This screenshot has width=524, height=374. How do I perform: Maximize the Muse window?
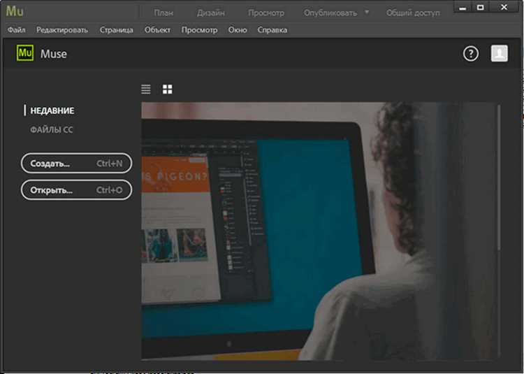pyautogui.click(x=480, y=8)
